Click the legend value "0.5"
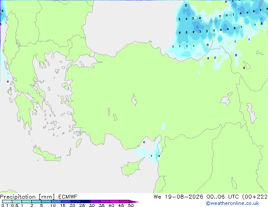This screenshot has height=207, width=268. pyautogui.click(x=14, y=205)
